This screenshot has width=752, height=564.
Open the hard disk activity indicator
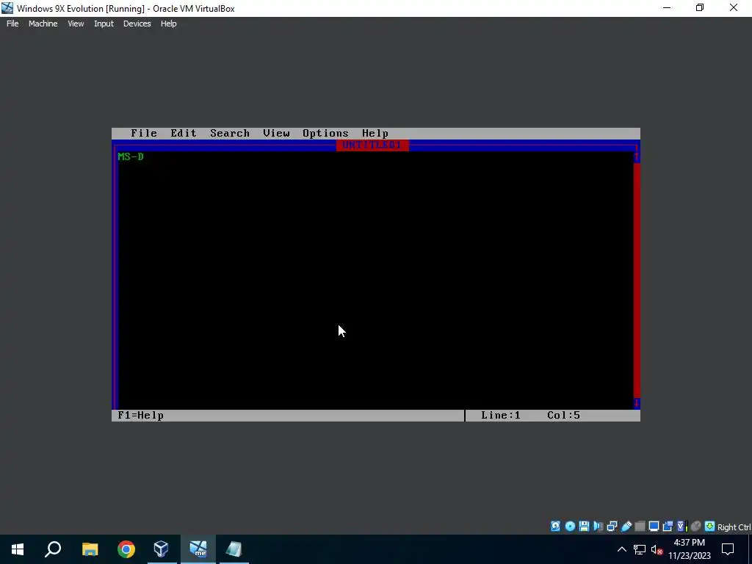click(555, 527)
